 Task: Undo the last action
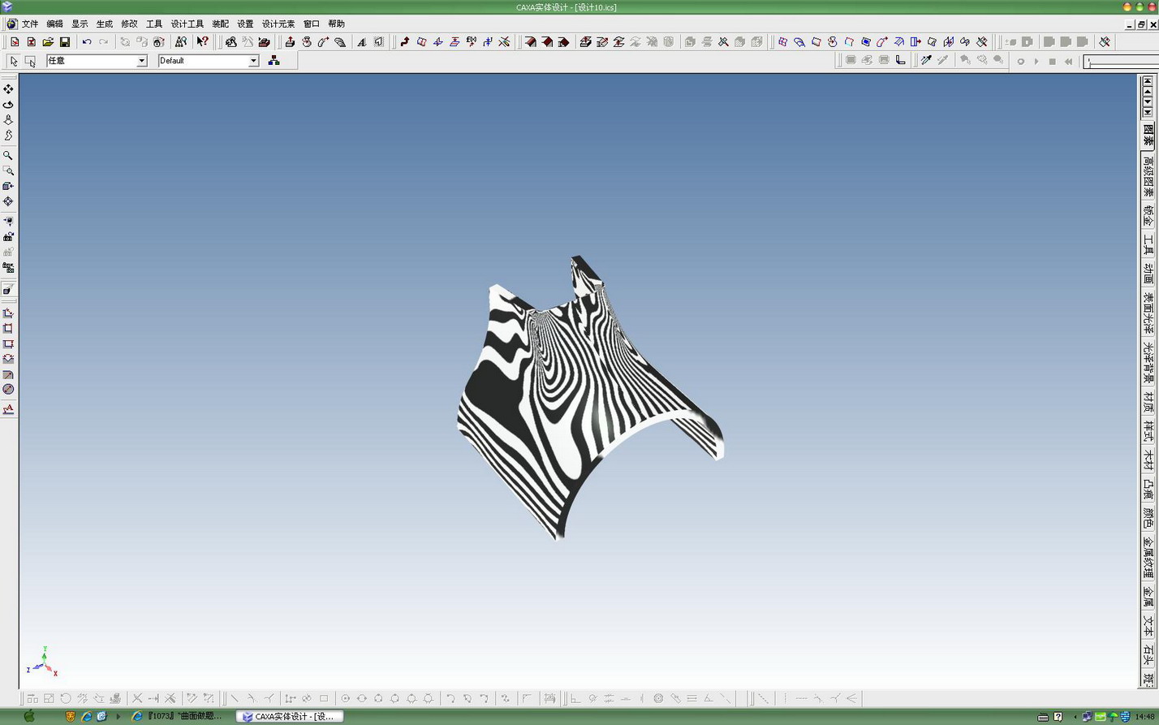87,41
